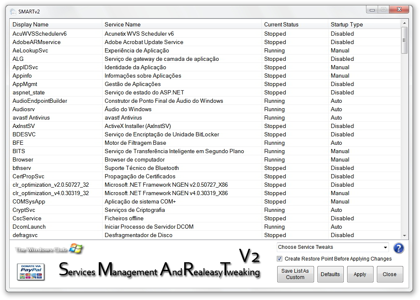Screen dimensions: 420x300
Task: Click Áudio do Windows service name
Action: point(128,109)
